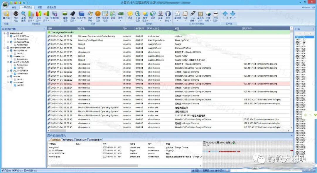Open 流量控制 traffic control
Viewport: 317px width, 173px height.
(55, 15)
